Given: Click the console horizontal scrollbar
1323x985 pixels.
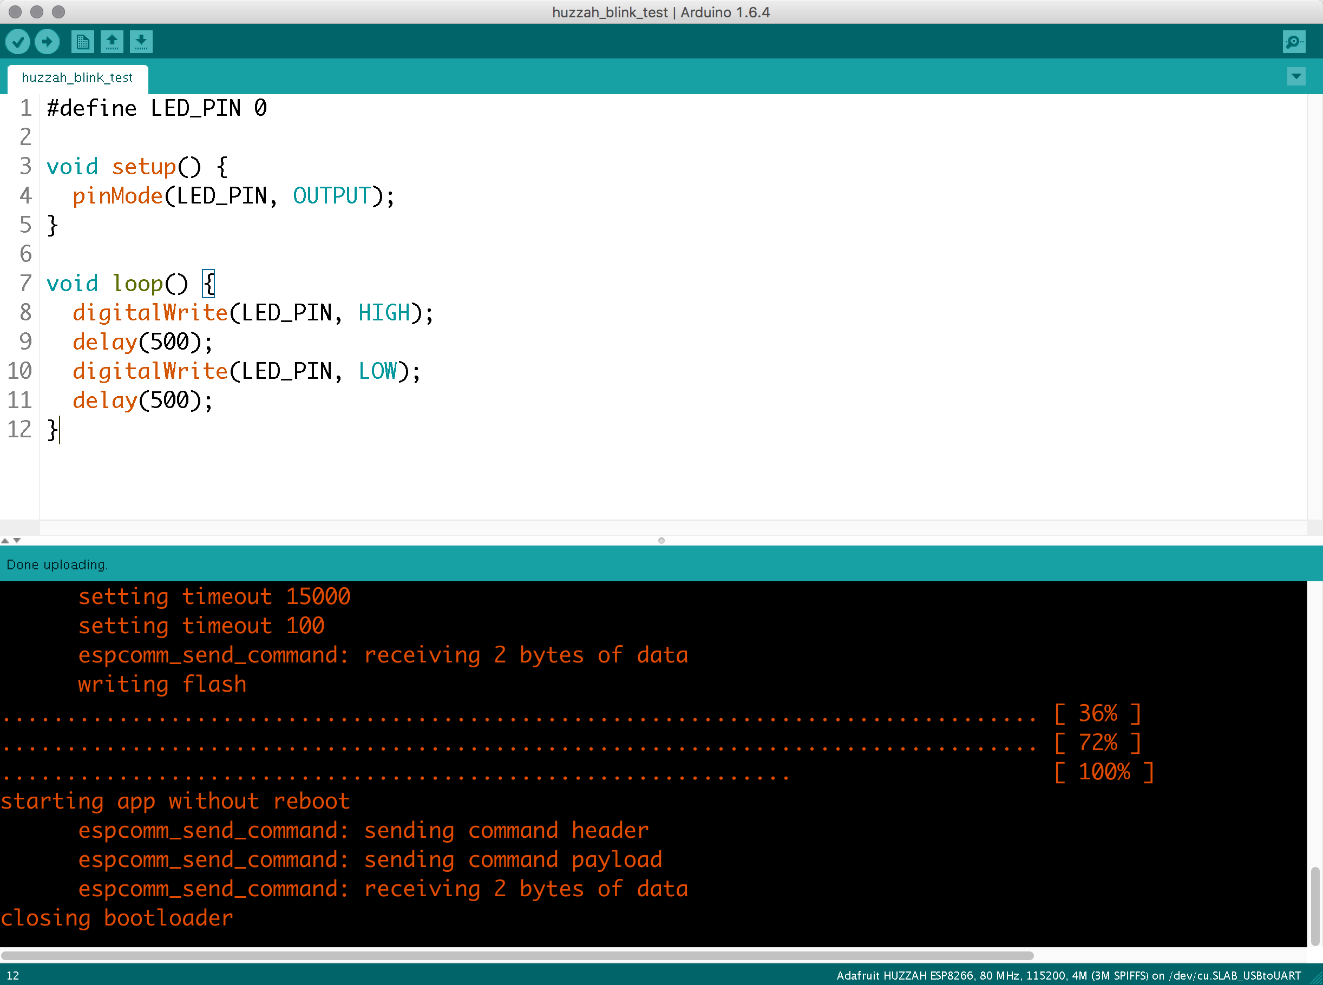Looking at the screenshot, I should click(x=516, y=955).
